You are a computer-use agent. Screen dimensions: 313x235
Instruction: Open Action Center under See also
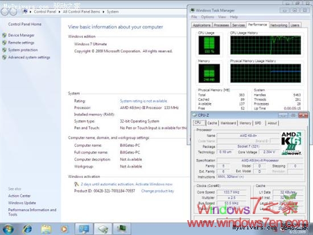click(19, 196)
